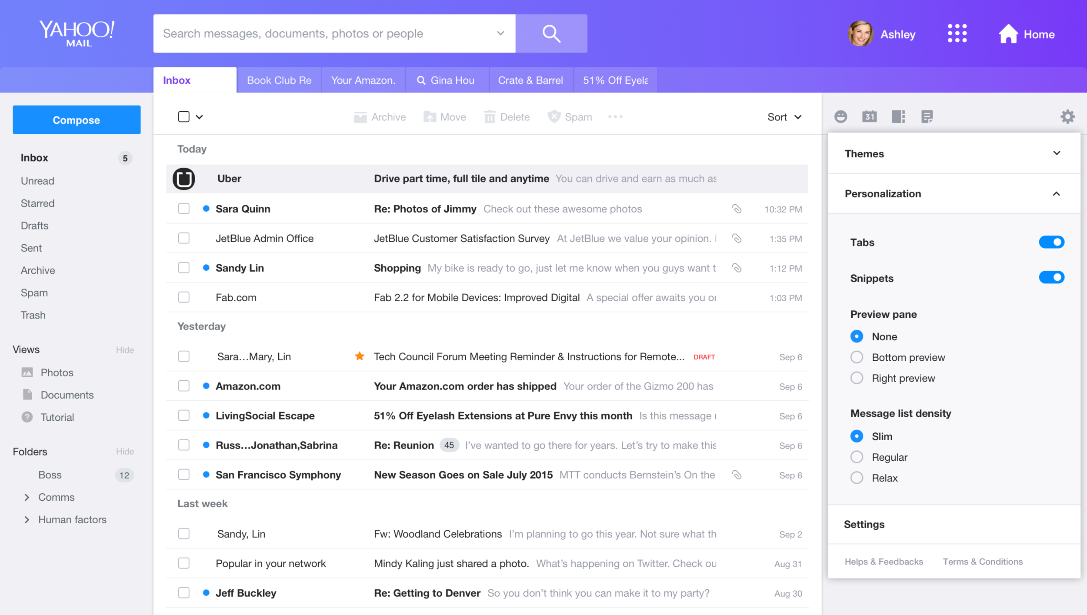Open the apps grid icon
The image size is (1087, 615).
coord(957,33)
